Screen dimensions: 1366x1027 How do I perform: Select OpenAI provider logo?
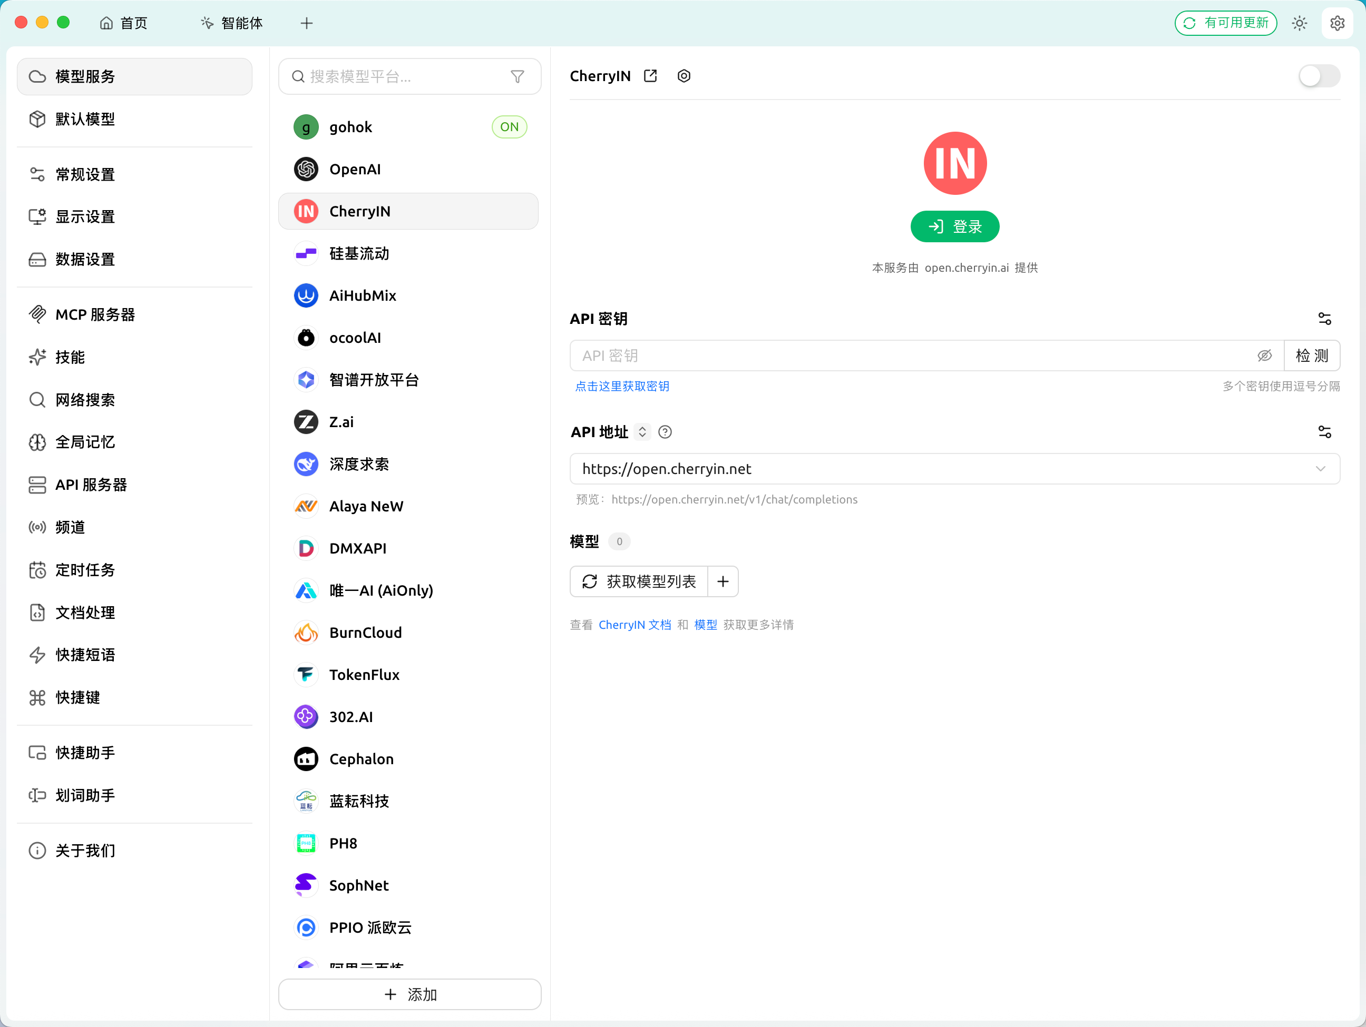pos(306,169)
